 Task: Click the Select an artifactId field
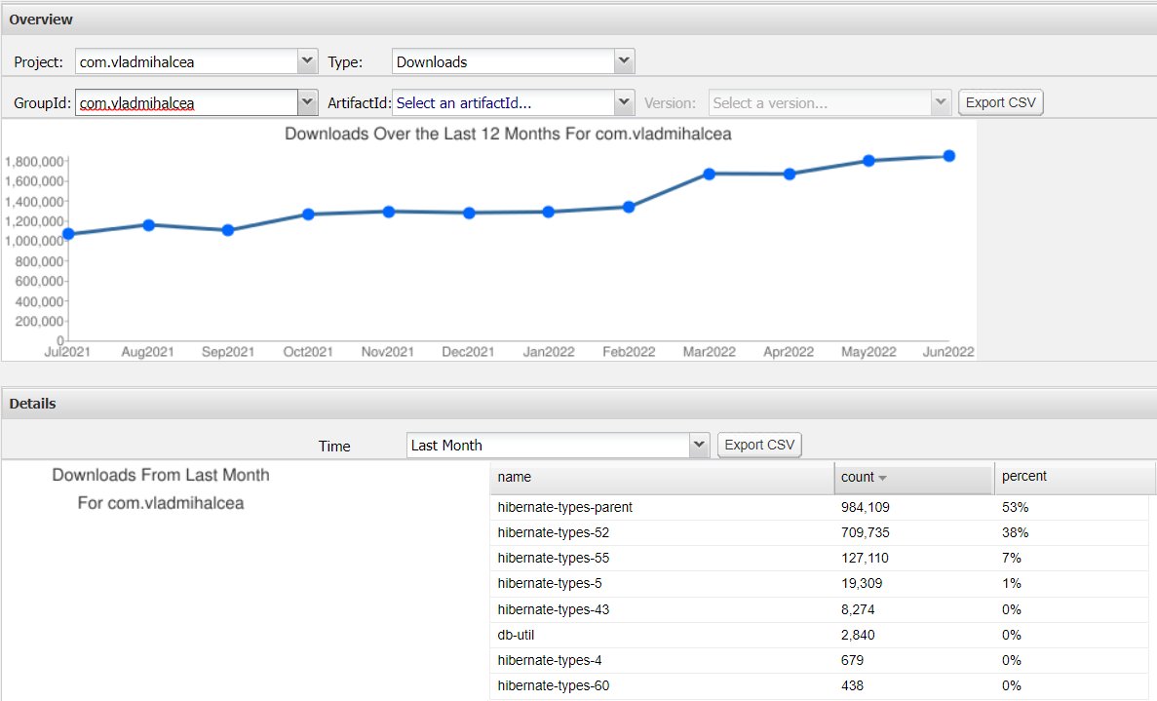tap(503, 102)
